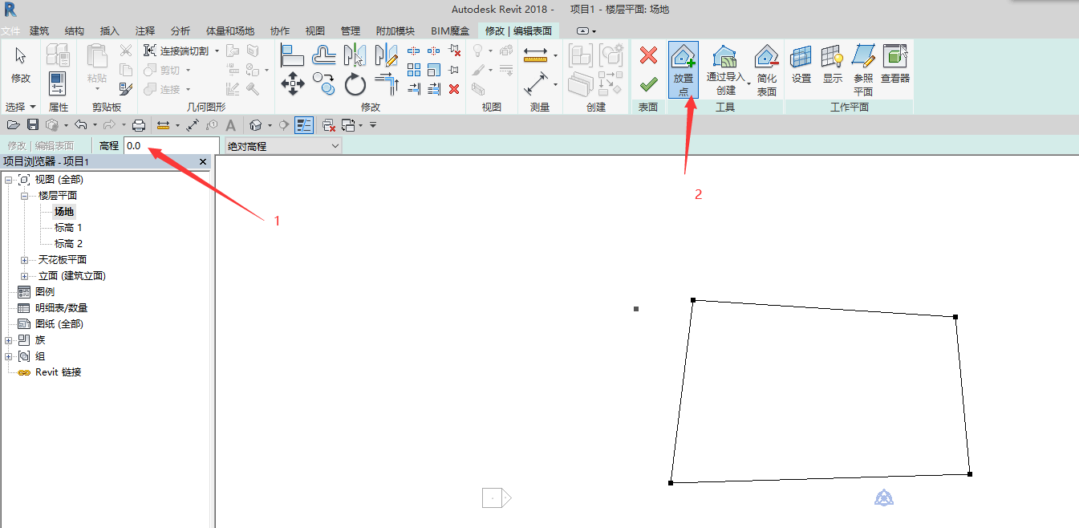Viewport: 1079px width, 528px height.
Task: Open 连接端切割 dropdown arrow
Action: point(217,51)
